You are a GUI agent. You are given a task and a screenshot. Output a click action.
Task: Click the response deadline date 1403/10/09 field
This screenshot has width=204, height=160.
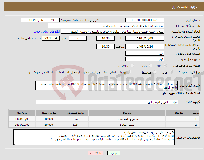coord(145,38)
